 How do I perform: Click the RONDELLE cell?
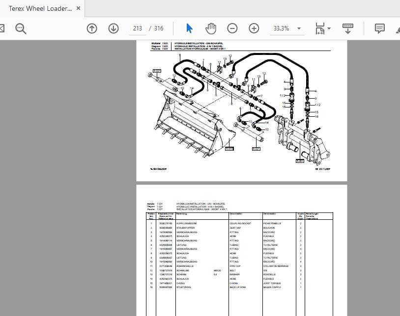point(269,274)
